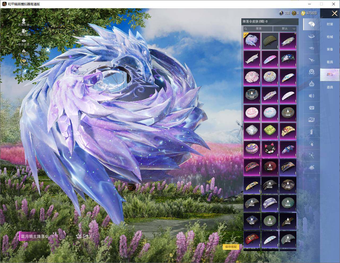Download the parachute skin marked 744KB
The width and height of the screenshot is (340, 263).
[x=270, y=221]
